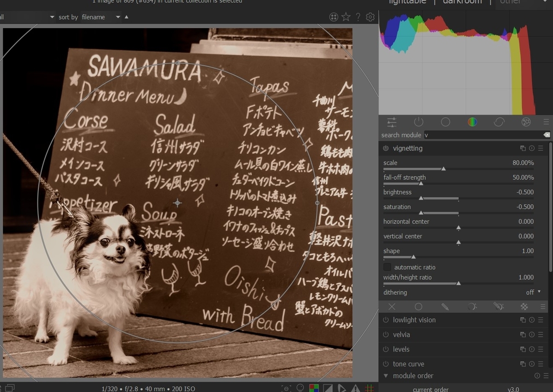Enable tone curve module
Screen dimensions: 553x392
[x=386, y=364]
